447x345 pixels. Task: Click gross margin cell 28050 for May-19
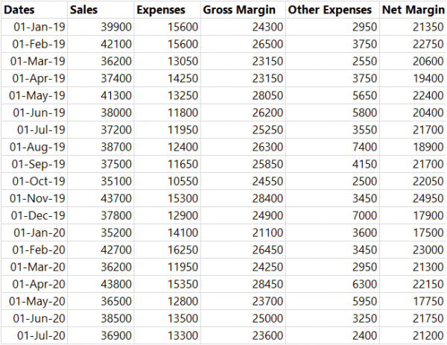pyautogui.click(x=243, y=95)
